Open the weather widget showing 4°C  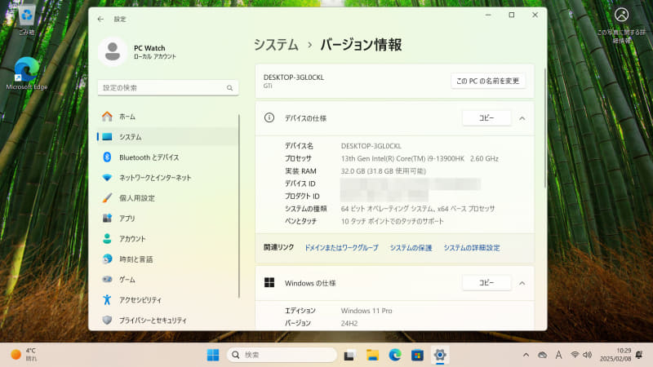point(24,355)
